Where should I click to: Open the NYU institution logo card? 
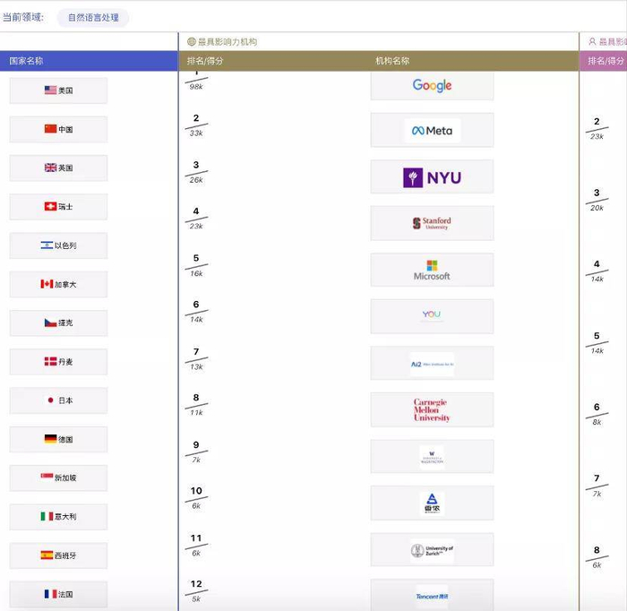(432, 176)
